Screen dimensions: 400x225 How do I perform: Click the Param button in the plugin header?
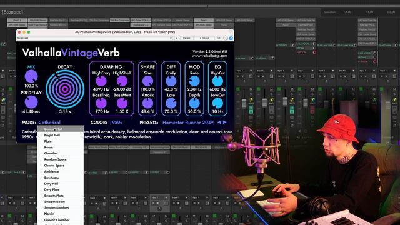(x=186, y=38)
